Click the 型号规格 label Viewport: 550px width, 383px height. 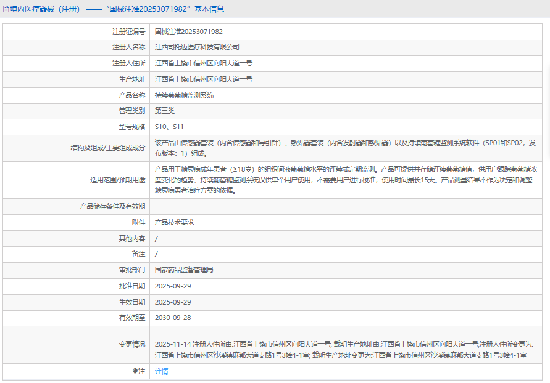tap(132, 127)
